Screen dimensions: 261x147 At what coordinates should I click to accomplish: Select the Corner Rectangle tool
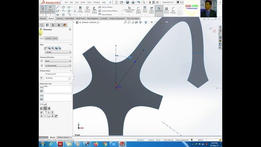point(58,11)
